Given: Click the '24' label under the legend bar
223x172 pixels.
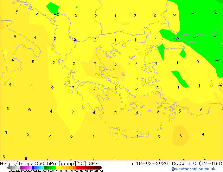Looking at the screenshot, I should 76,171.
